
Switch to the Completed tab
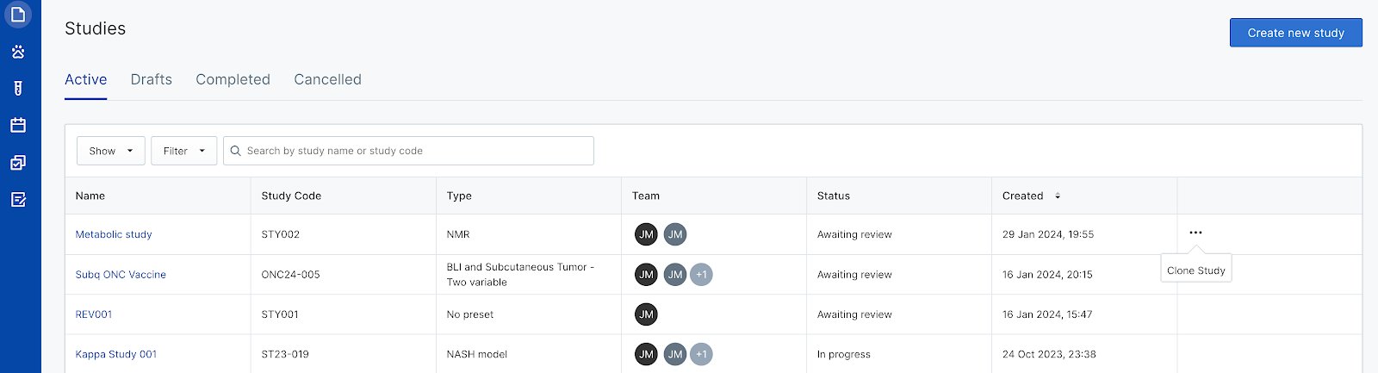click(233, 79)
